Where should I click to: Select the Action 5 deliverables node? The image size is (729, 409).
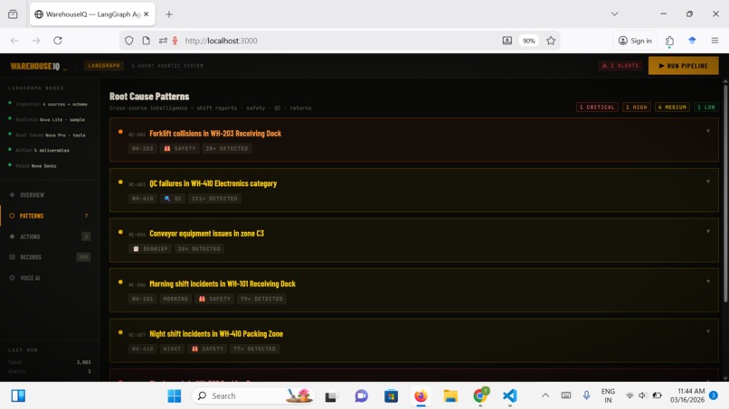(x=39, y=151)
